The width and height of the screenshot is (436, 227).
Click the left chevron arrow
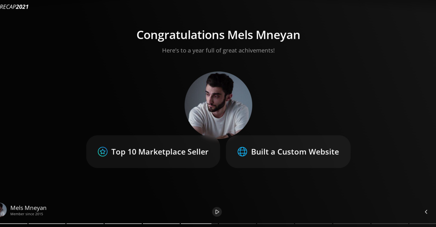point(426,212)
